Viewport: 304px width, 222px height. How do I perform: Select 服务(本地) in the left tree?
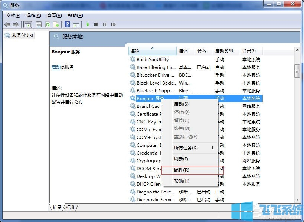point(22,35)
